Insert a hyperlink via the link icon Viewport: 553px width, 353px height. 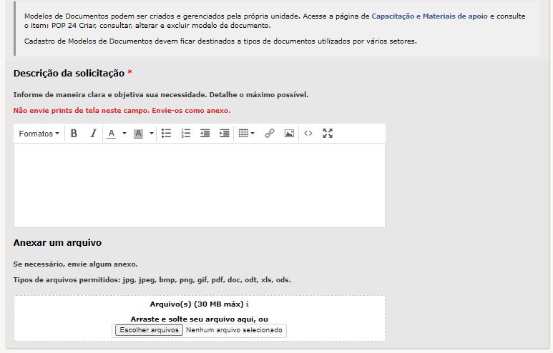[270, 134]
